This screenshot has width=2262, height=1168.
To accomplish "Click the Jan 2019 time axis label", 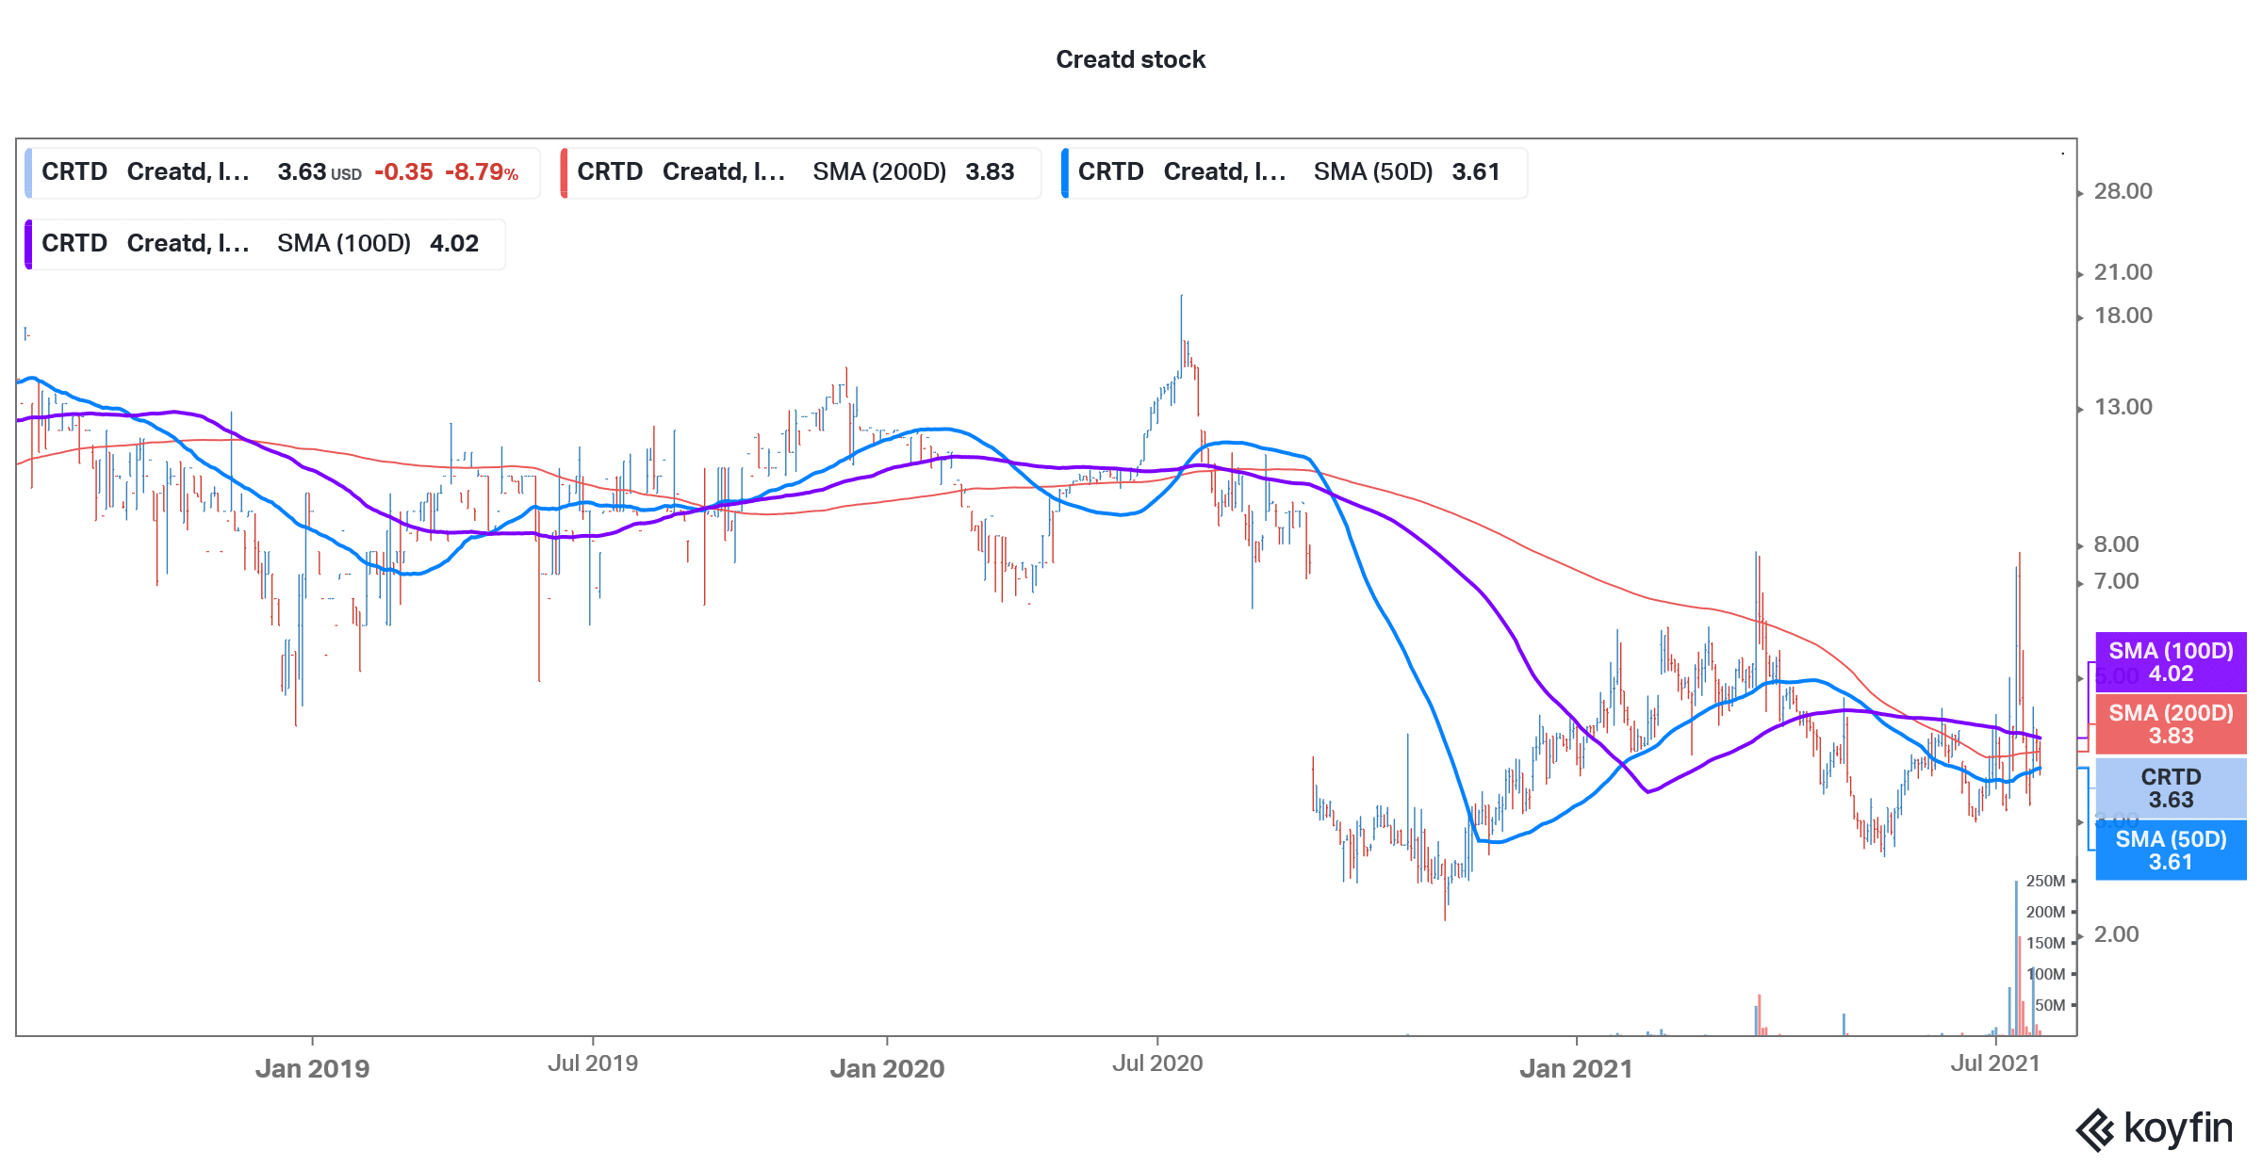I will pyautogui.click(x=312, y=1069).
